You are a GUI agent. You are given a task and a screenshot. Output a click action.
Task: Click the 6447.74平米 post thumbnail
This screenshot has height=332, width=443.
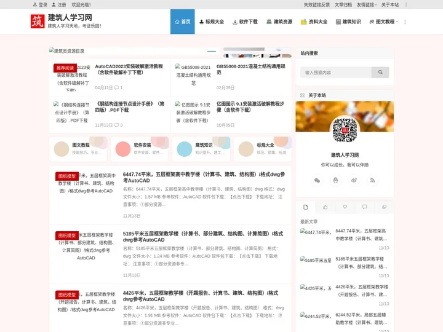click(86, 183)
